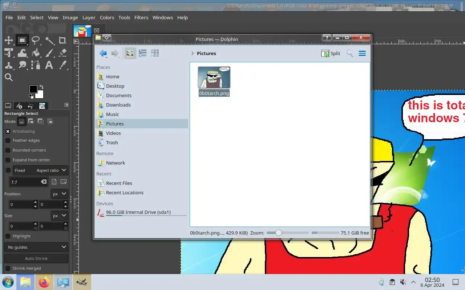
Task: Select the Zoom magnifier tool
Action: click(8, 77)
